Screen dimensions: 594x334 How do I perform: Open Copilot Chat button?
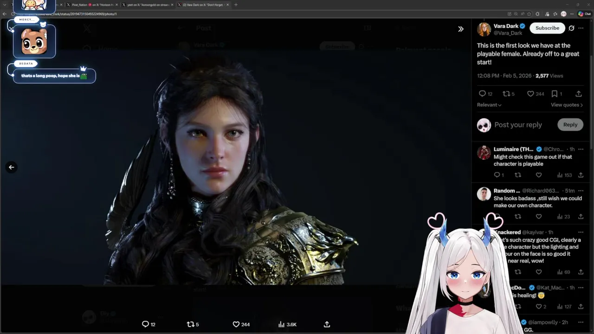[584, 14]
